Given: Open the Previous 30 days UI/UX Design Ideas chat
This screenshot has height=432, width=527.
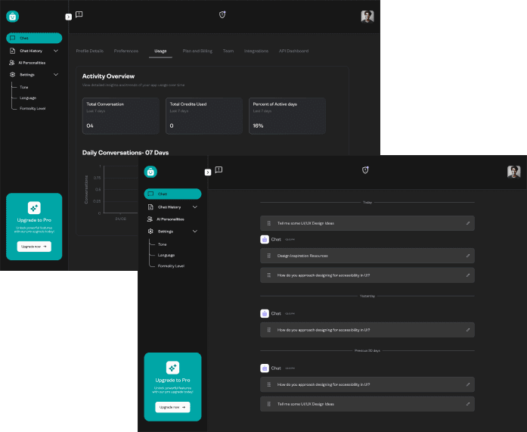Looking at the screenshot, I should [x=367, y=404].
